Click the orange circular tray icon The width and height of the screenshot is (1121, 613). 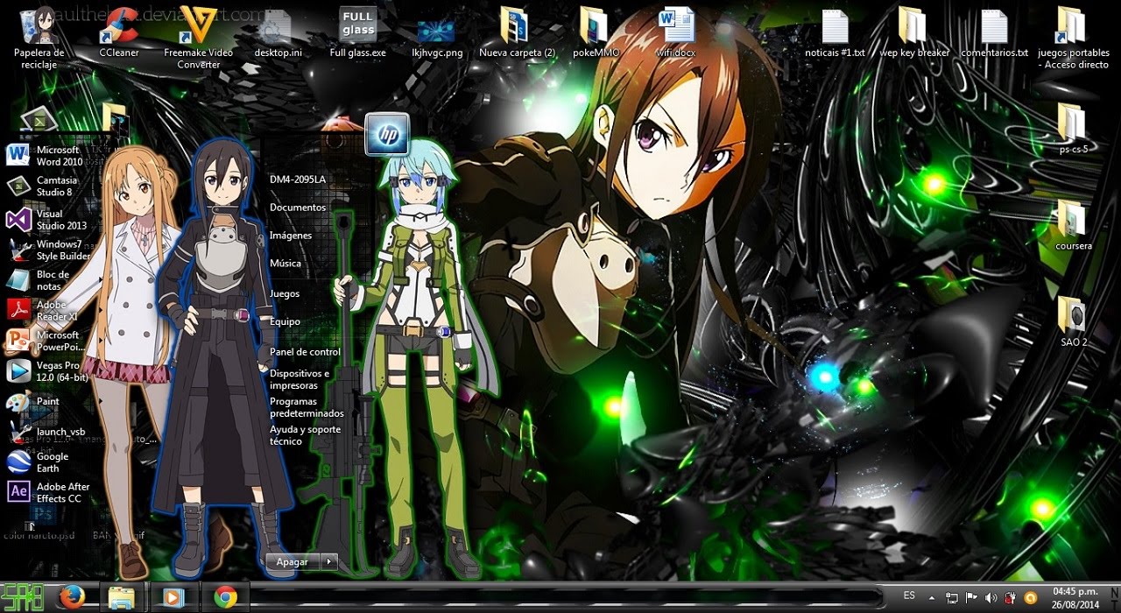[1031, 598]
